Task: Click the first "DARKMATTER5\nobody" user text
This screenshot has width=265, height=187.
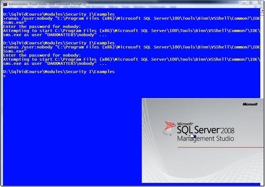Action: pyautogui.click(x=70, y=35)
